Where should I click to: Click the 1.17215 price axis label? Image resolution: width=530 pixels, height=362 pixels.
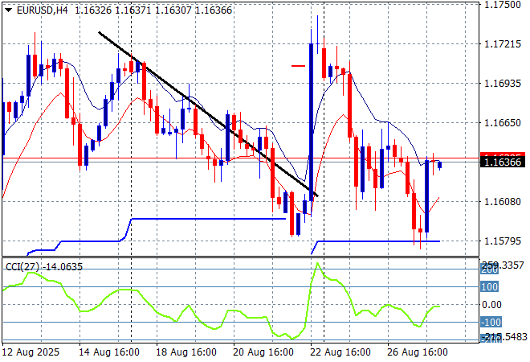(x=503, y=43)
